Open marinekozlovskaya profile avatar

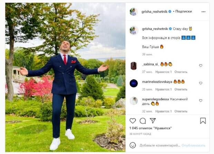pos(134,83)
